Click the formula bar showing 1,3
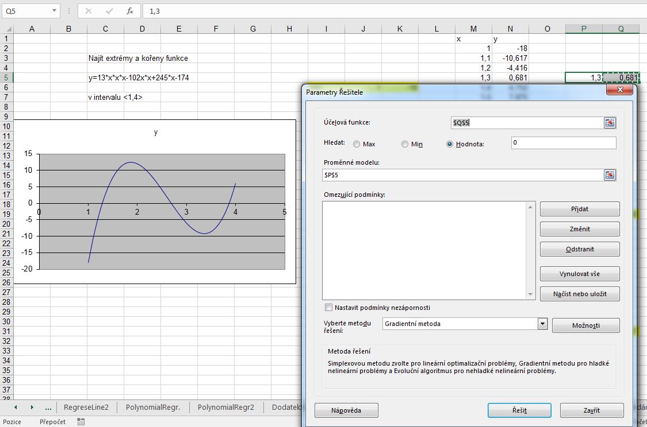 pyautogui.click(x=394, y=11)
